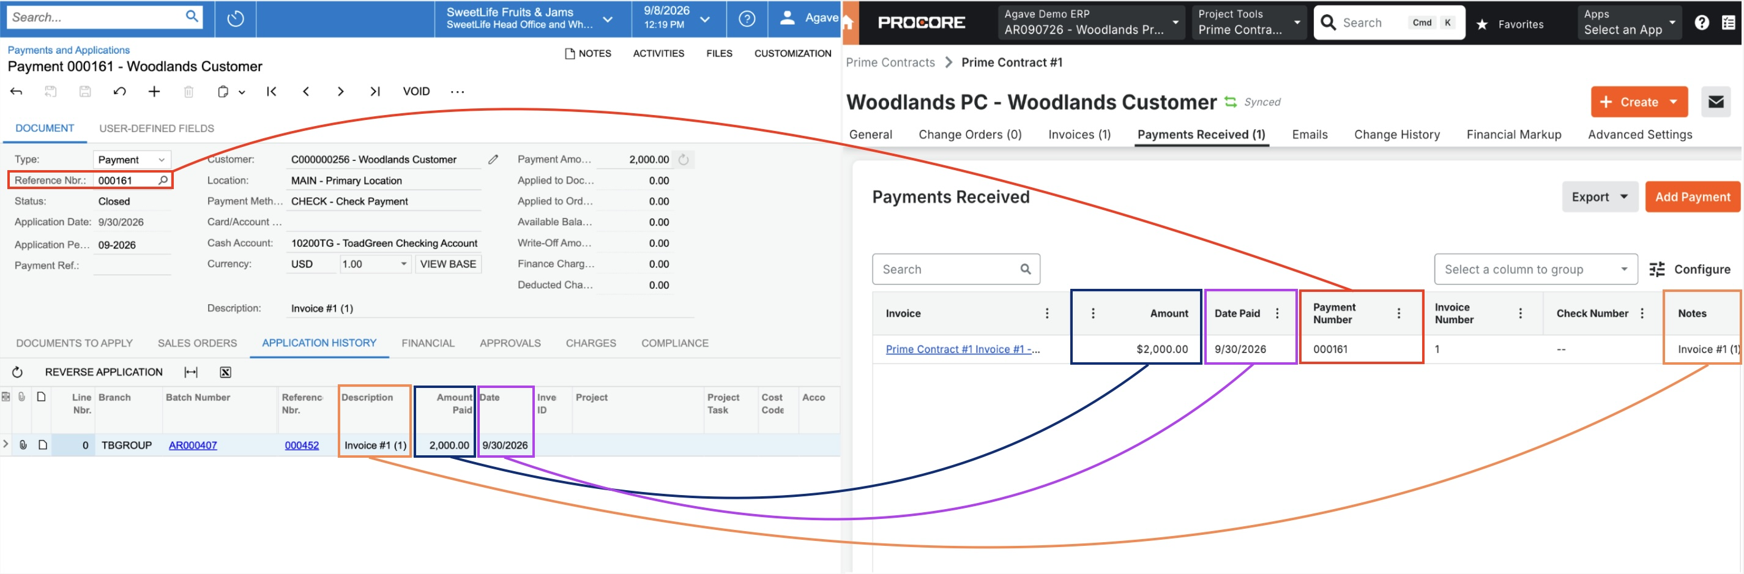The width and height of the screenshot is (1744, 574).
Task: Open Amount column options menu
Action: point(1093,313)
